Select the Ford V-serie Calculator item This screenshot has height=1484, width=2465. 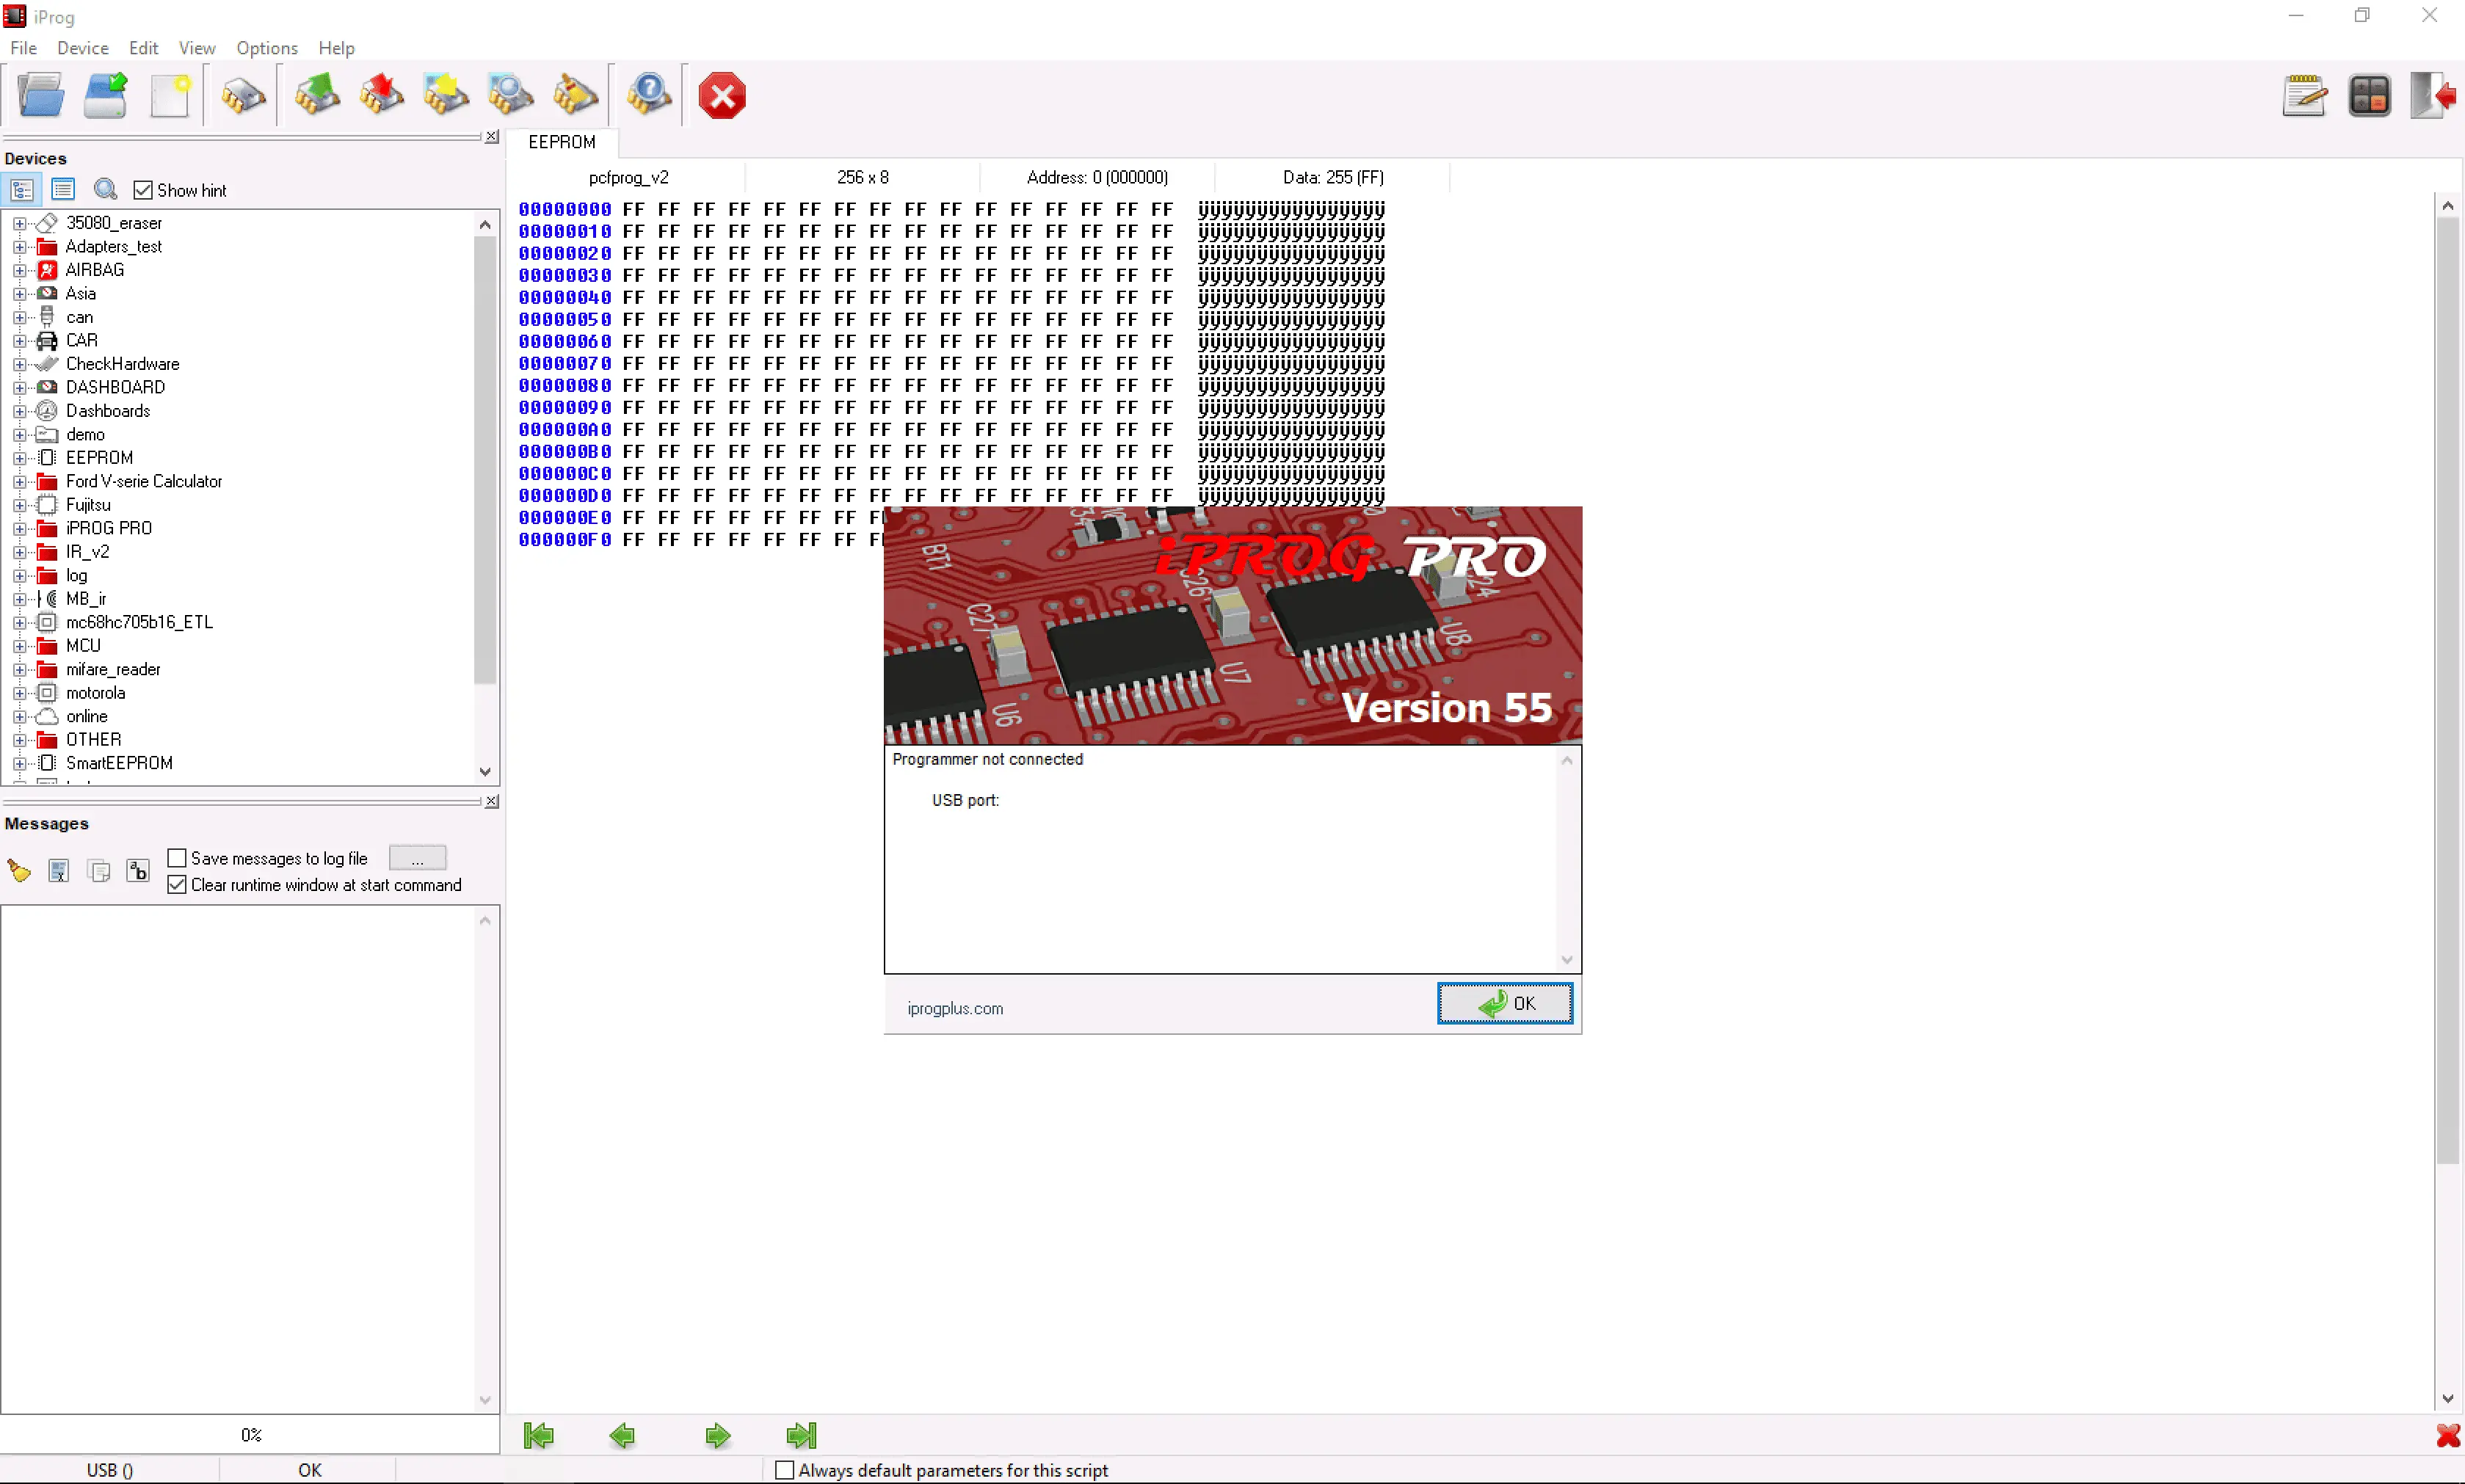(x=144, y=482)
